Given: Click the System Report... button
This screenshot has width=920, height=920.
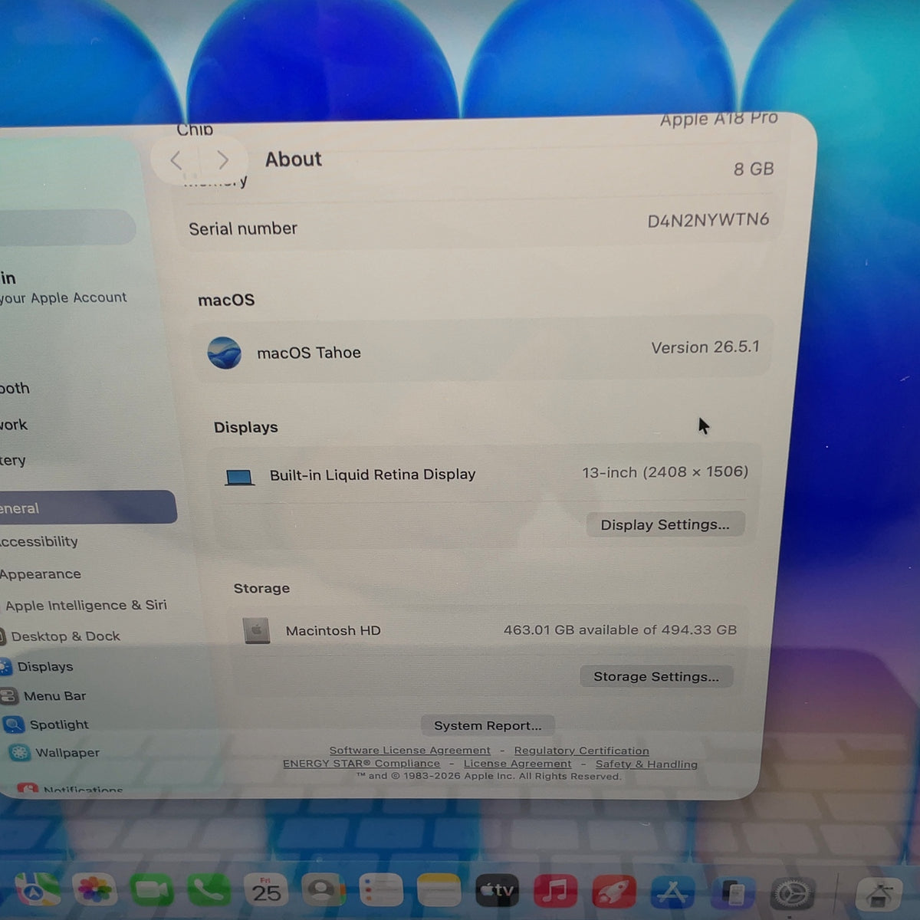Looking at the screenshot, I should coord(488,725).
